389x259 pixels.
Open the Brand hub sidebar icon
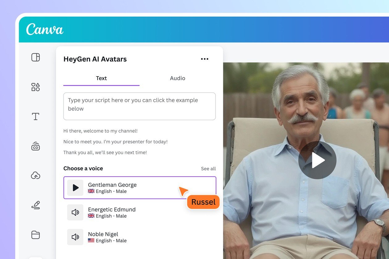[x=36, y=146]
